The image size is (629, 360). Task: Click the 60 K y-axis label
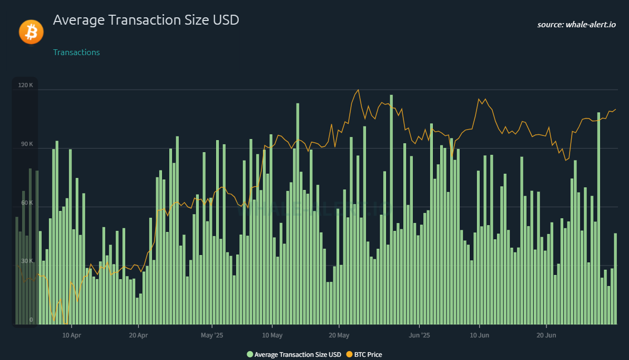tap(27, 203)
